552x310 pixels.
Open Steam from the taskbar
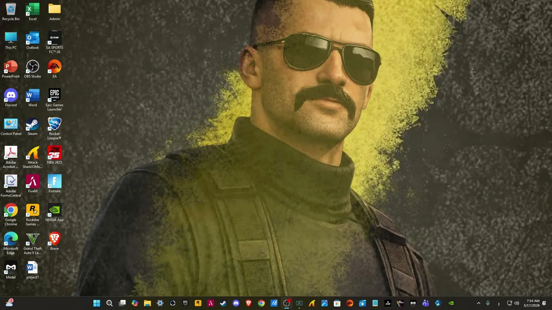223,303
